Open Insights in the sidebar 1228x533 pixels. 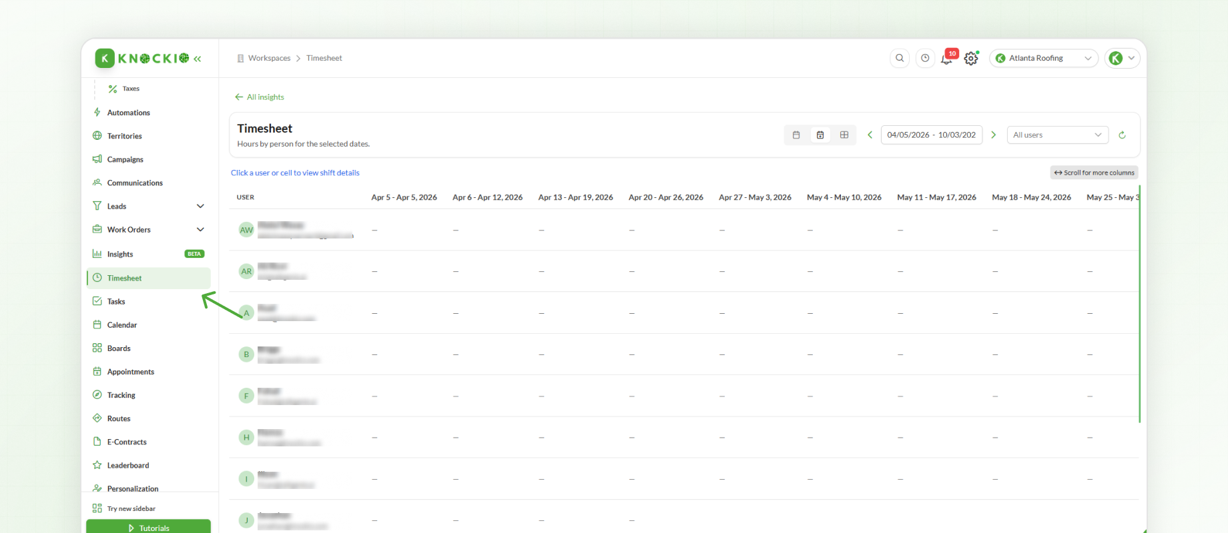pyautogui.click(x=149, y=254)
